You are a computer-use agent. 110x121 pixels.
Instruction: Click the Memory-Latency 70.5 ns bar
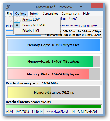click(x=54, y=92)
